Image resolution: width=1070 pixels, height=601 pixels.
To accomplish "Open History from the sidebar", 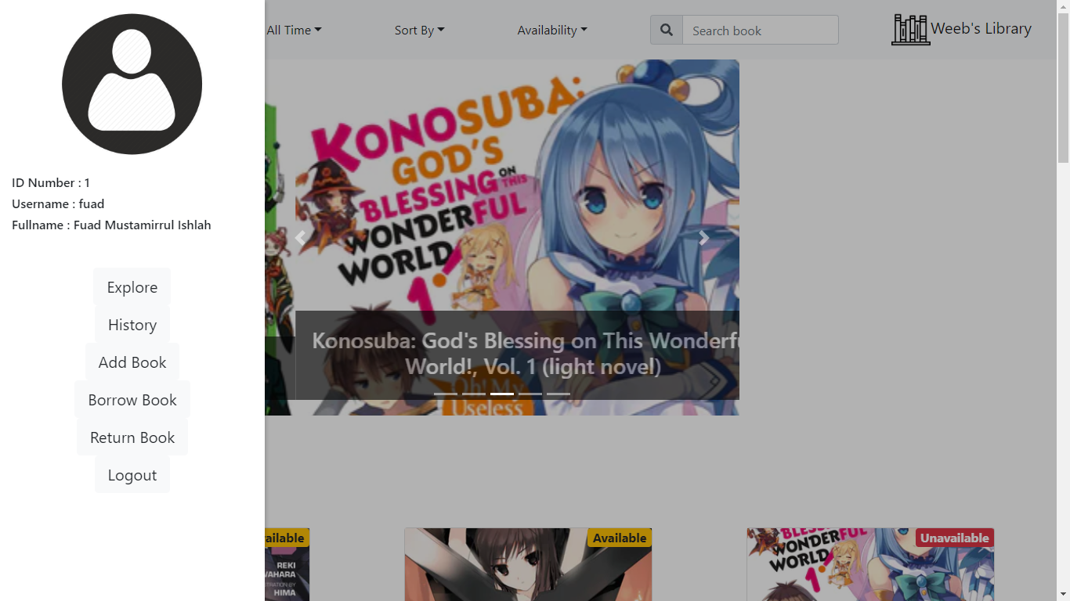I will click(132, 325).
